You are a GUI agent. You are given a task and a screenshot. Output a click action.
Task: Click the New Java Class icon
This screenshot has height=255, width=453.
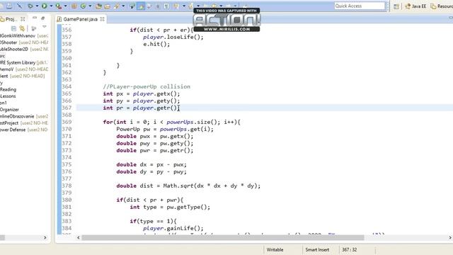(84, 6)
